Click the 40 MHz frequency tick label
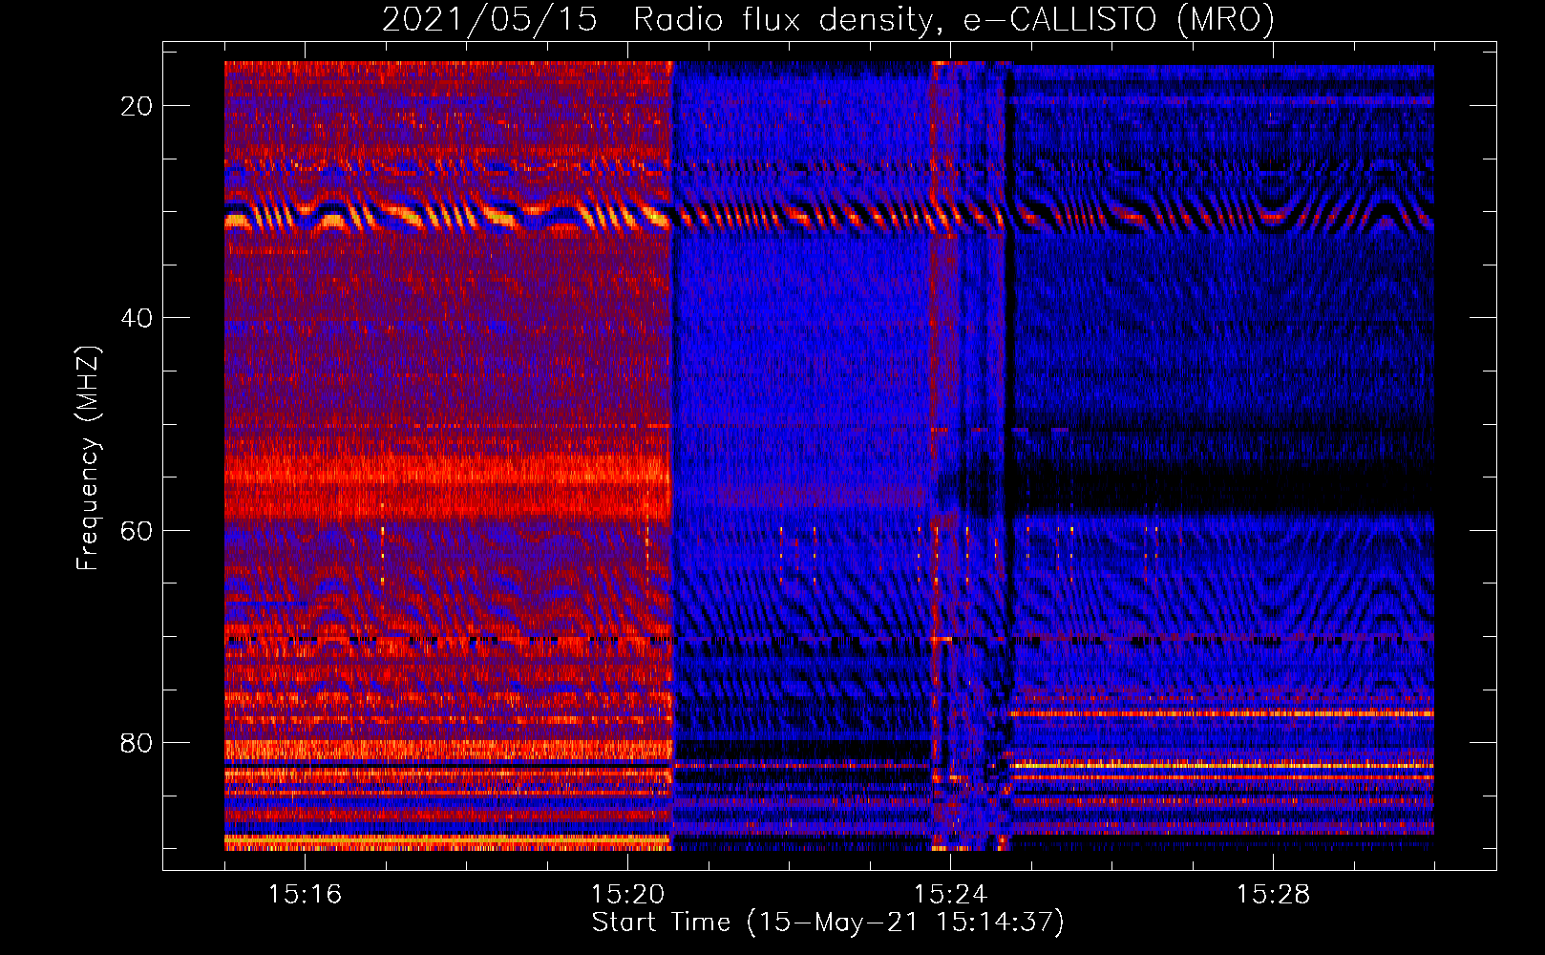This screenshot has height=955, width=1545. pos(138,318)
